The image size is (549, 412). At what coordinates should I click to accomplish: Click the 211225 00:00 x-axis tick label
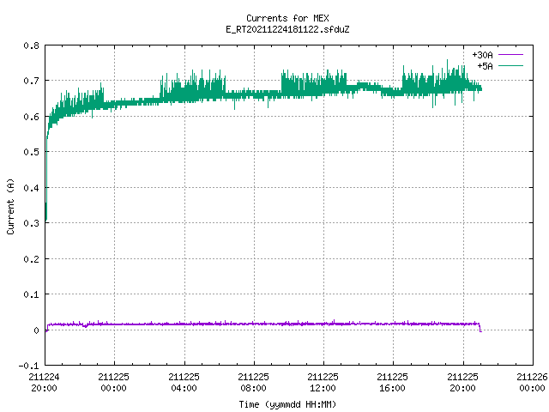pyautogui.click(x=114, y=383)
